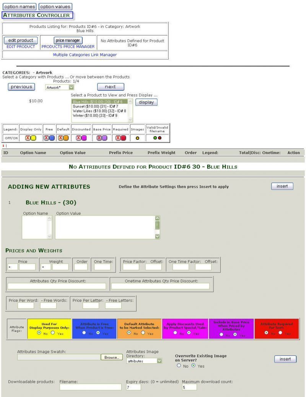Click the purple Include in Base Price swatch
This screenshot has width=306, height=397.
click(232, 329)
